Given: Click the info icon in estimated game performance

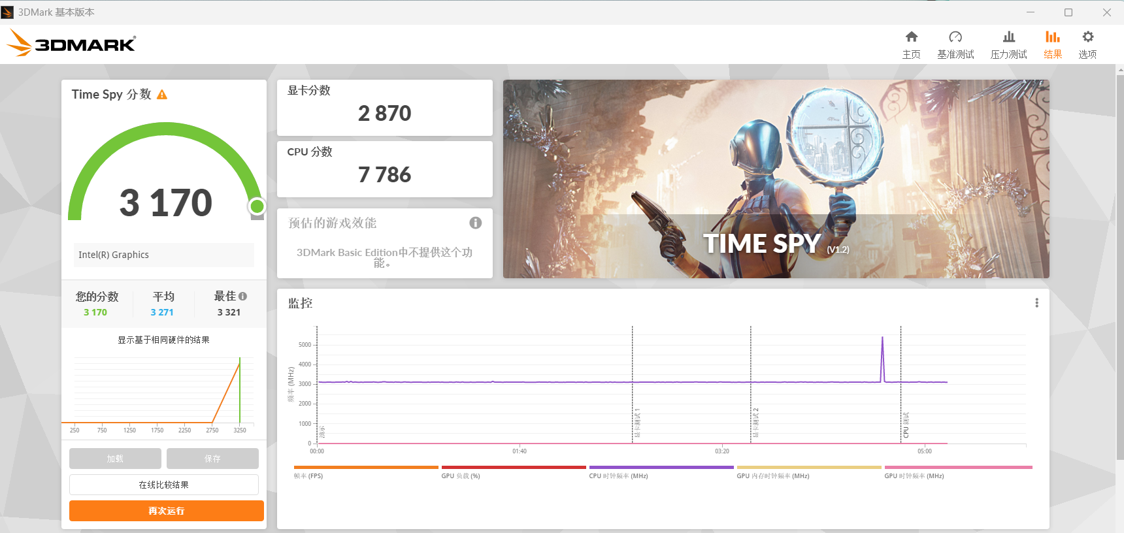Looking at the screenshot, I should [x=475, y=223].
